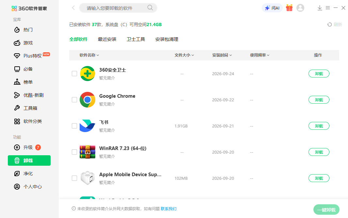Click the 飞书 size 1.91GB
The height and width of the screenshot is (218, 348).
coord(181,126)
